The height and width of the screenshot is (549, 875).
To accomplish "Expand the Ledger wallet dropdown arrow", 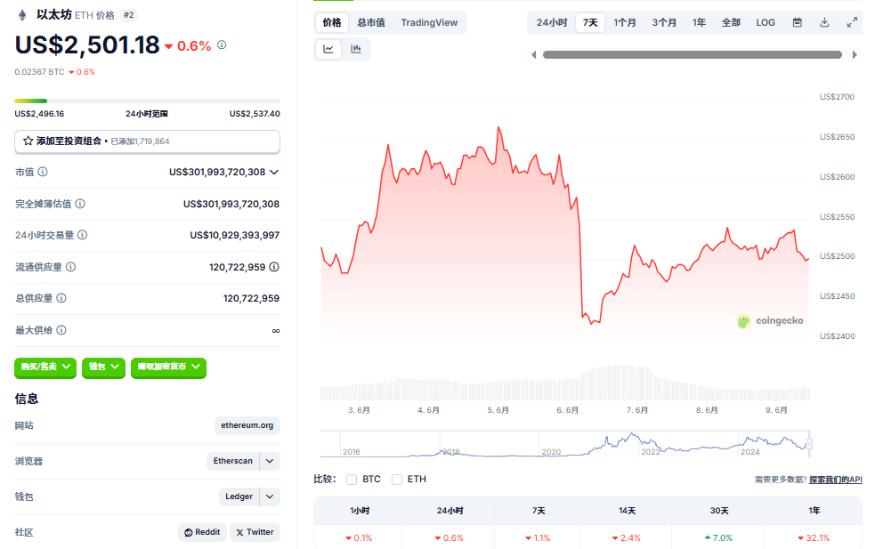I will point(270,497).
